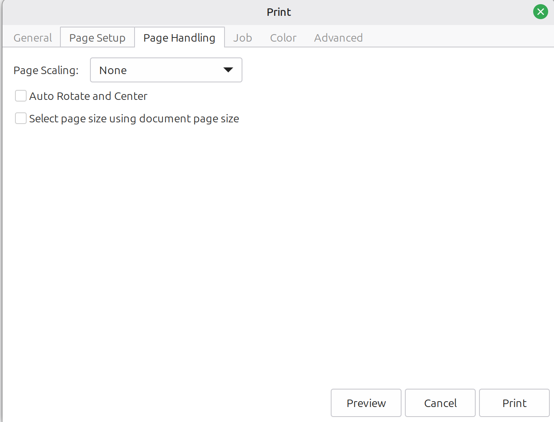Image resolution: width=554 pixels, height=422 pixels.
Task: Cancel the print dialog
Action: click(x=440, y=403)
